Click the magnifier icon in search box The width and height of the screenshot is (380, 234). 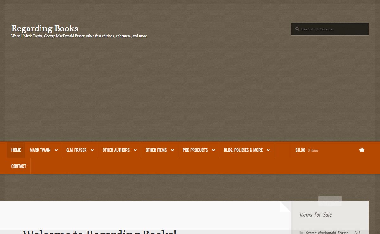pos(297,29)
